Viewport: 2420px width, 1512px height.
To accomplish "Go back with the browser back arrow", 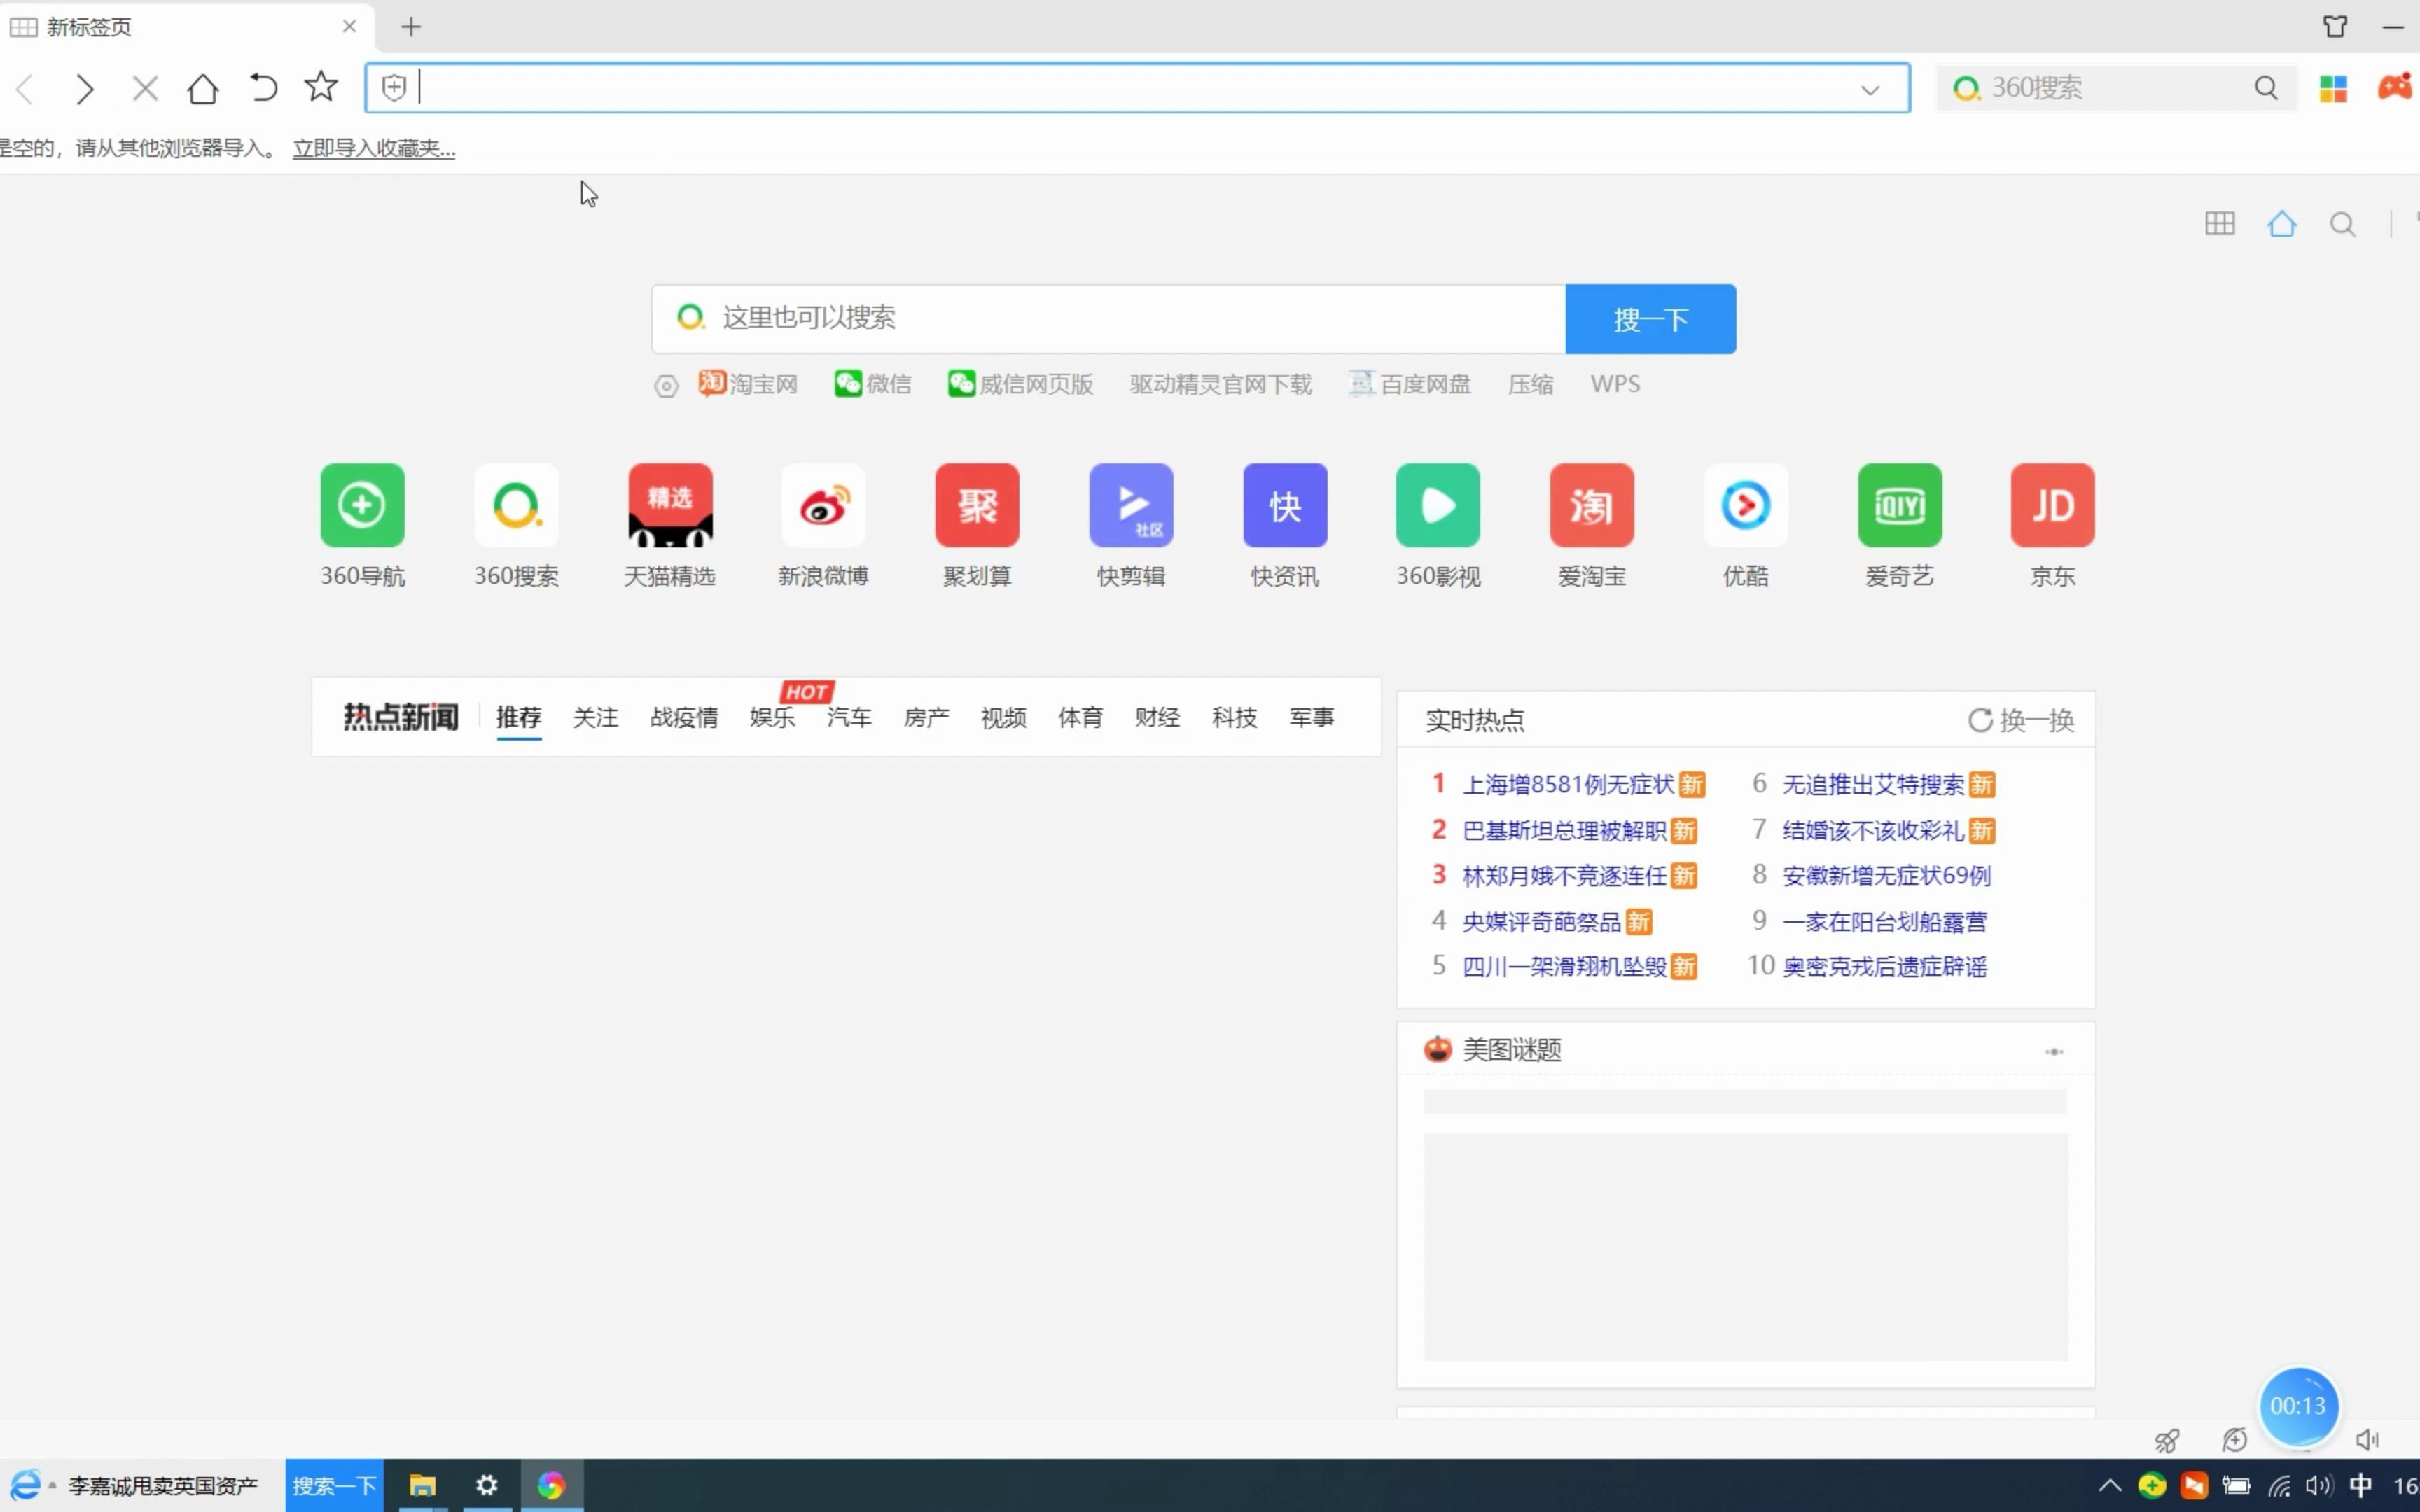I will (26, 89).
